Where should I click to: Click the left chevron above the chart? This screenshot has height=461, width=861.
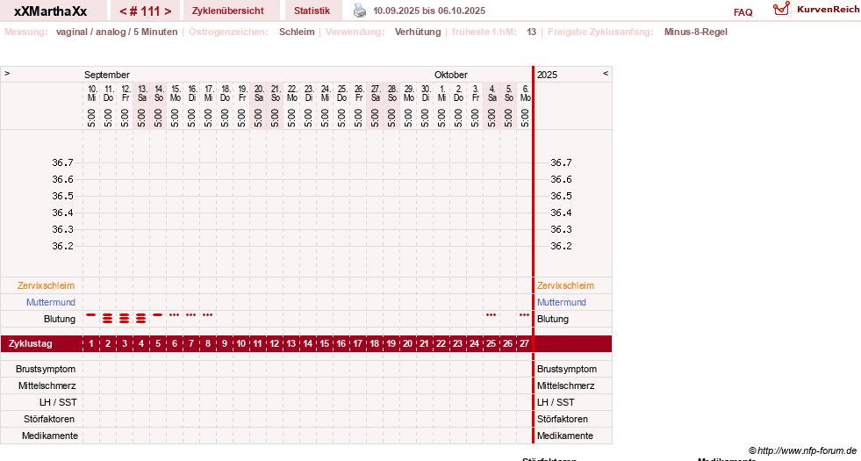(7, 73)
